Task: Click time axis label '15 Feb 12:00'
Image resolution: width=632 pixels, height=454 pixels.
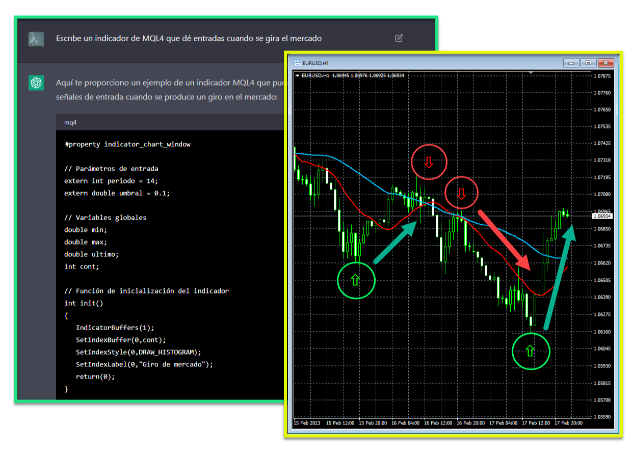Action: 340,423
